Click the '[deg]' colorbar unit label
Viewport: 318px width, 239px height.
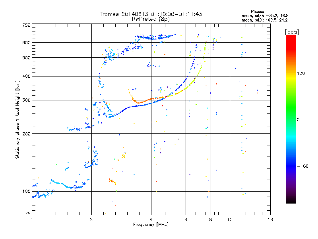tap(292, 32)
